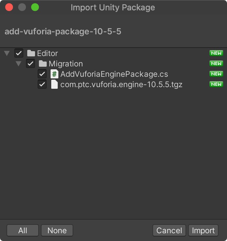Collapse the Migration folder disclosure triangle
This screenshot has width=227, height=241.
click(18, 63)
